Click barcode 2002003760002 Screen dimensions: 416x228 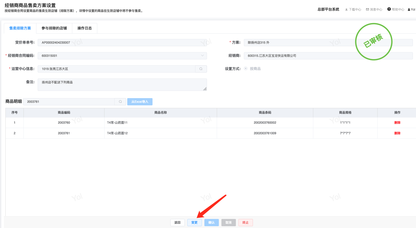point(265,123)
